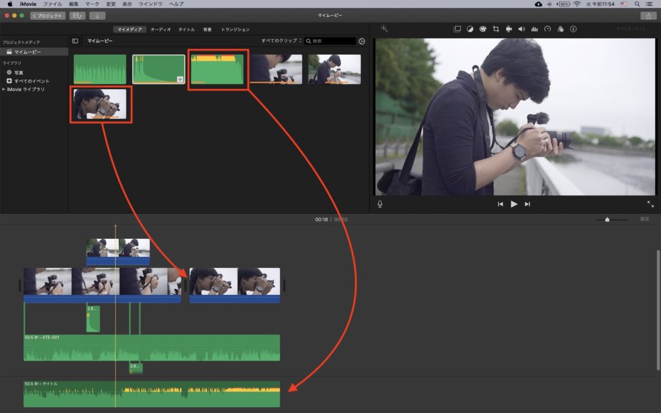Click the magic wand auto-enhance icon

(383, 29)
